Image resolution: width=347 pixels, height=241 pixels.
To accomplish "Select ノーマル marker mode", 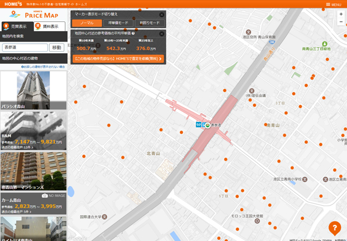I will pyautogui.click(x=87, y=23).
